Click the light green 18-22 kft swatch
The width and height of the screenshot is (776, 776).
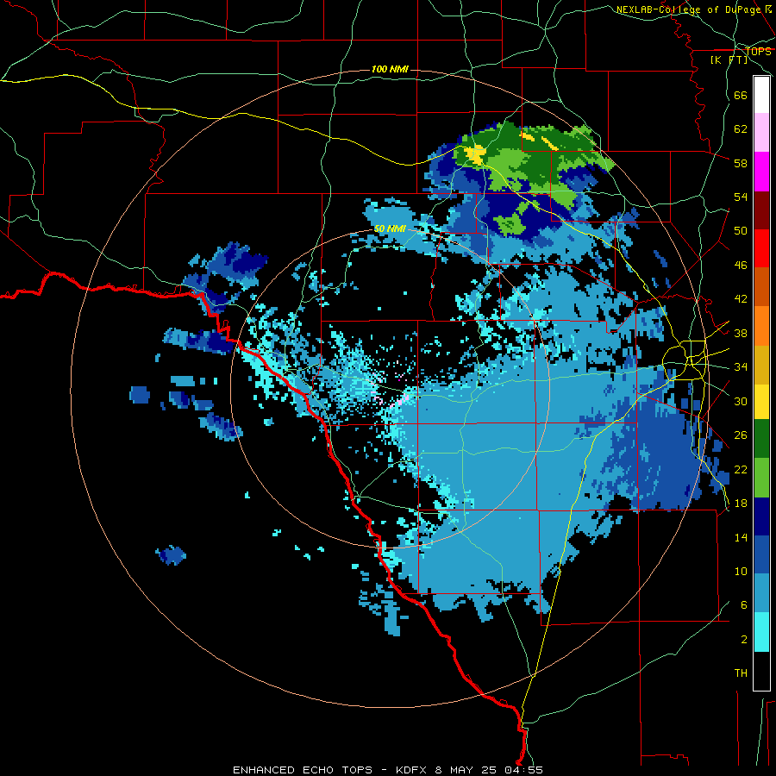[x=761, y=478]
